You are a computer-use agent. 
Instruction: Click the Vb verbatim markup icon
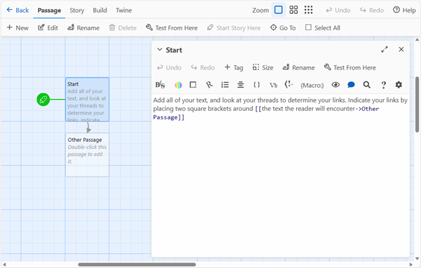click(273, 85)
